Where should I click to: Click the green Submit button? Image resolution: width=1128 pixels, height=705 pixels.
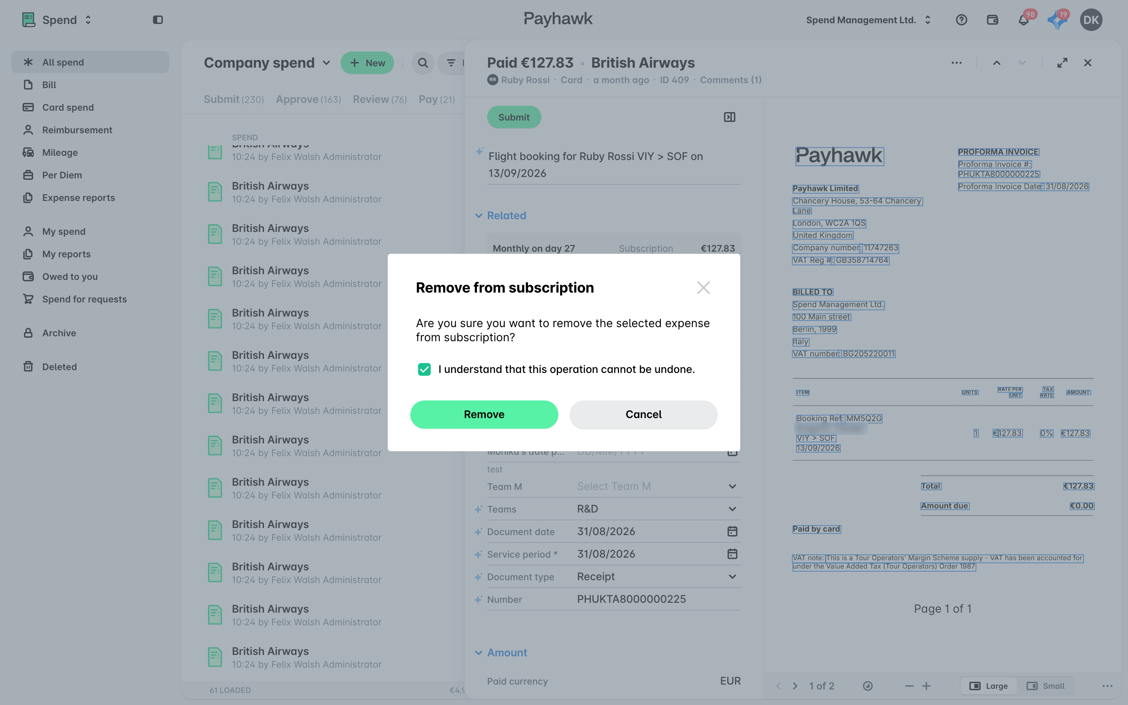tap(514, 117)
